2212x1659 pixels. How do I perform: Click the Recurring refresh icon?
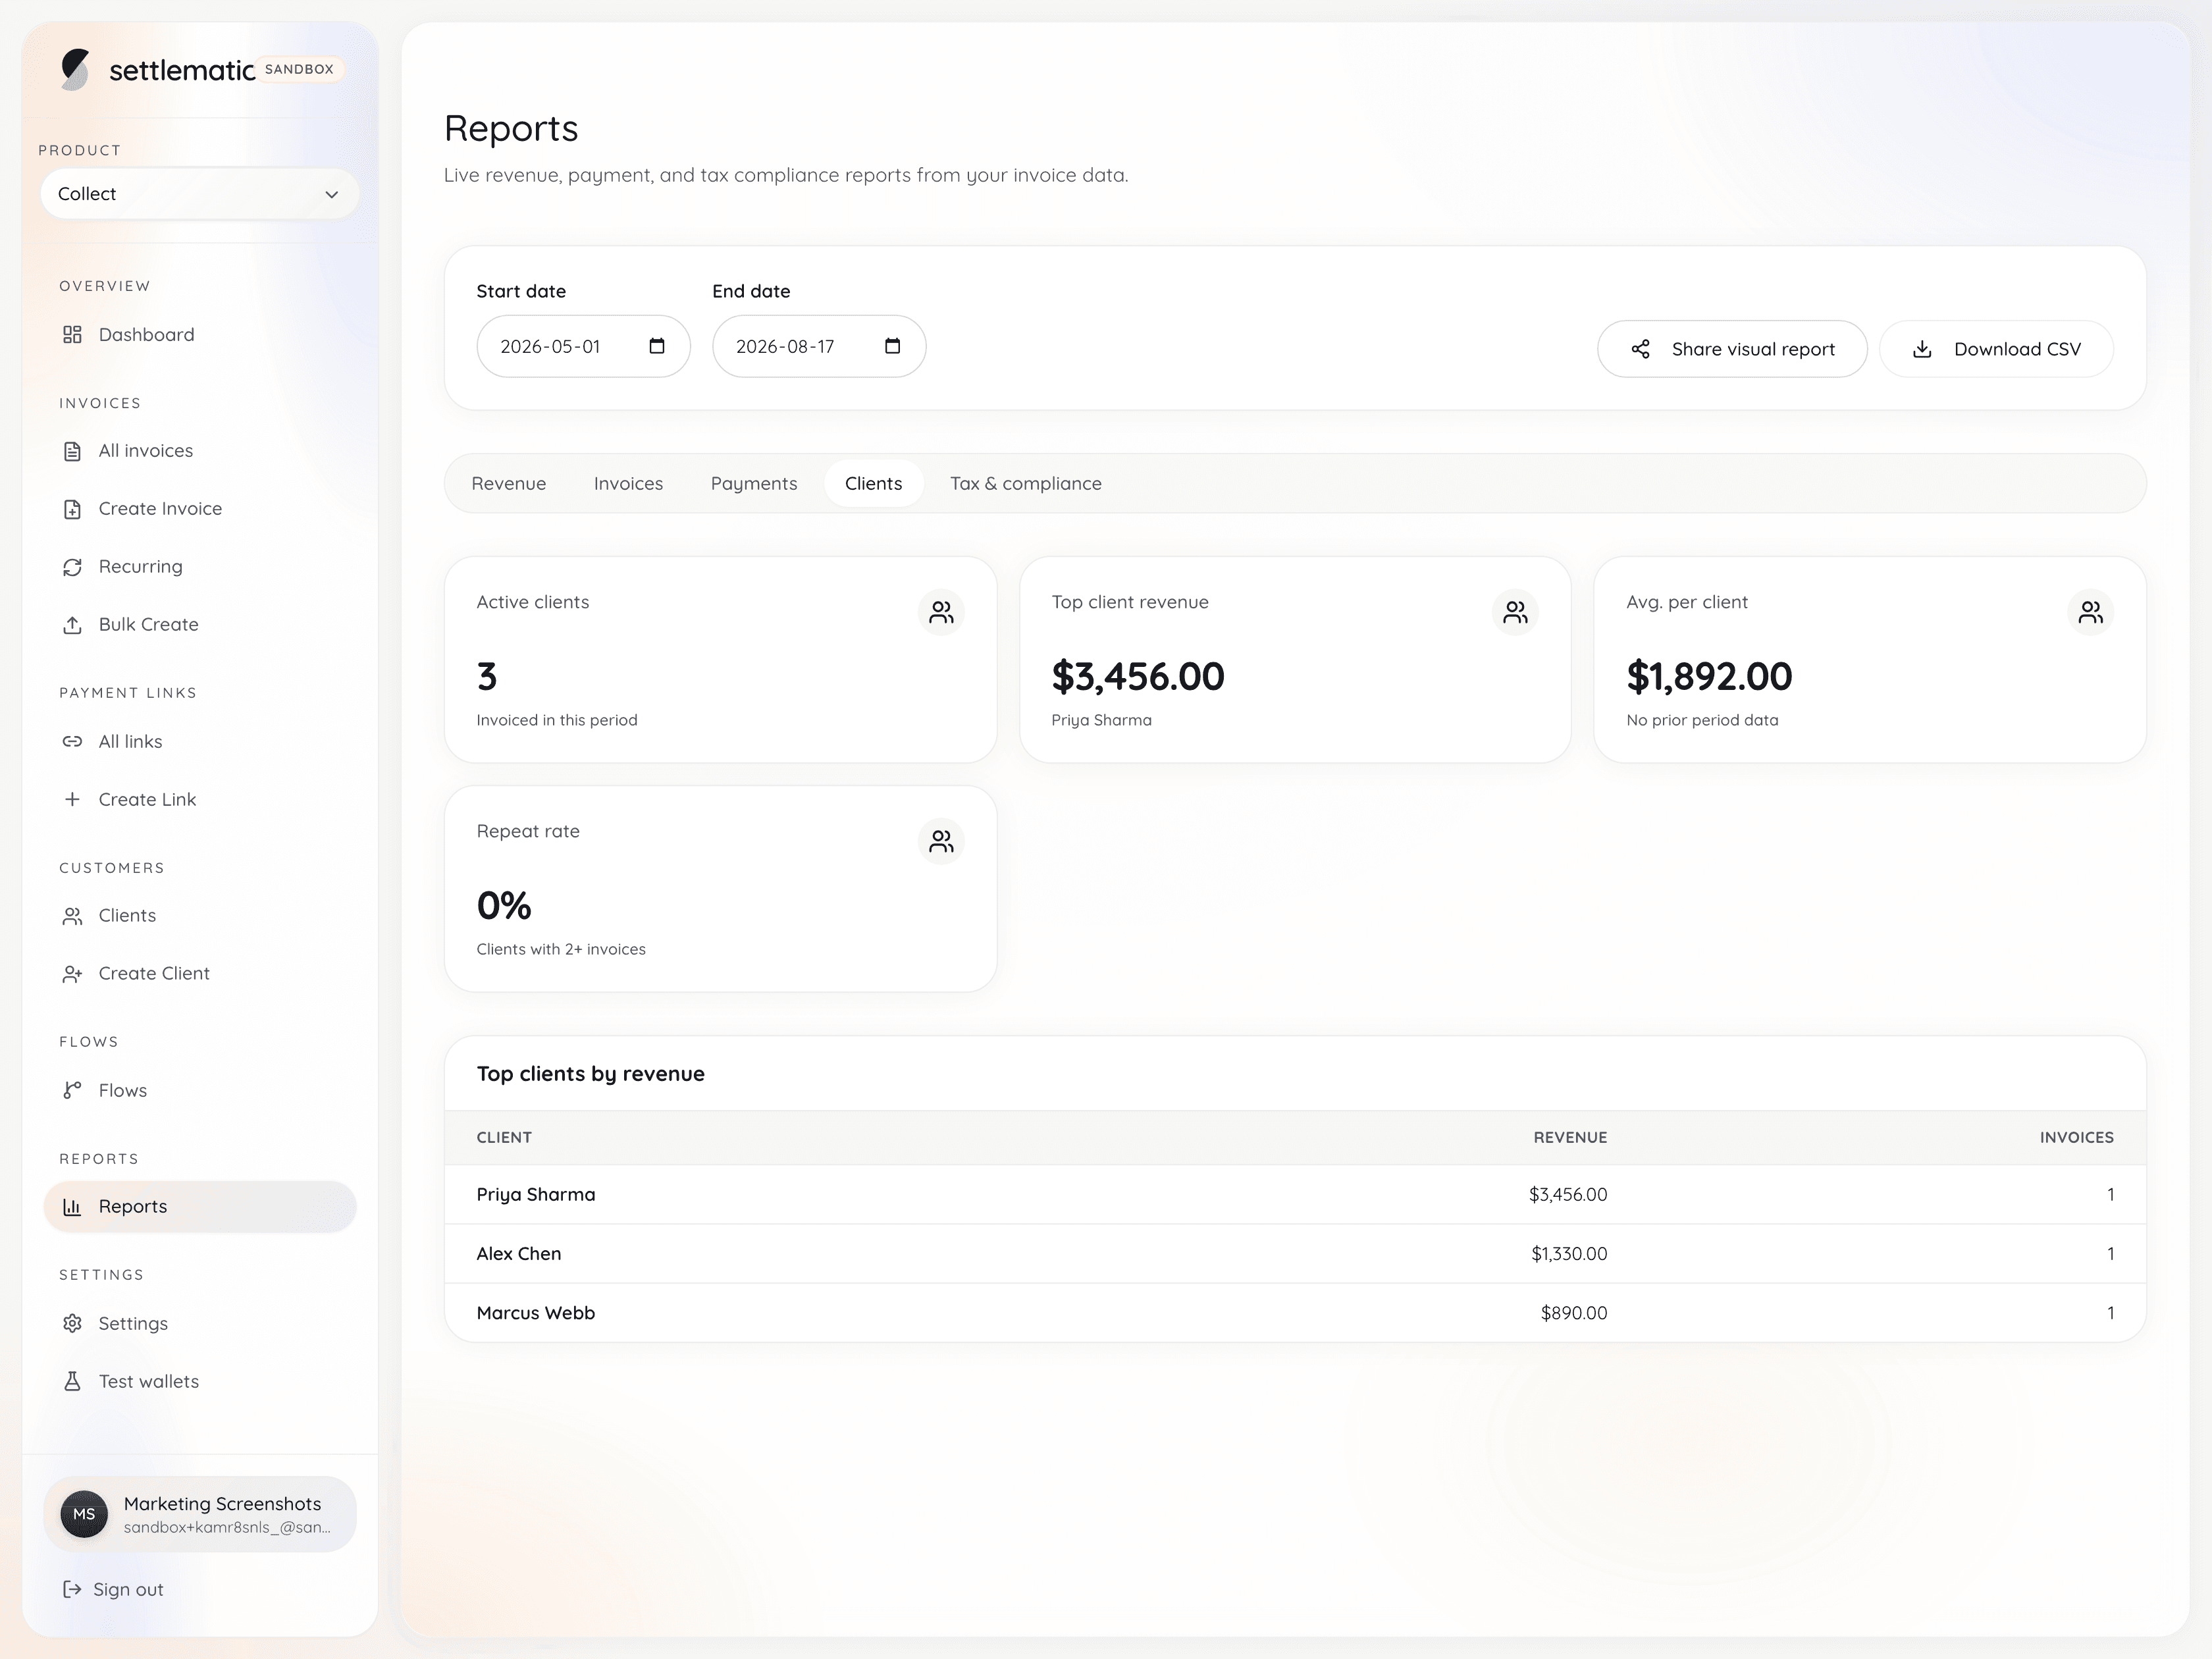tap(72, 567)
